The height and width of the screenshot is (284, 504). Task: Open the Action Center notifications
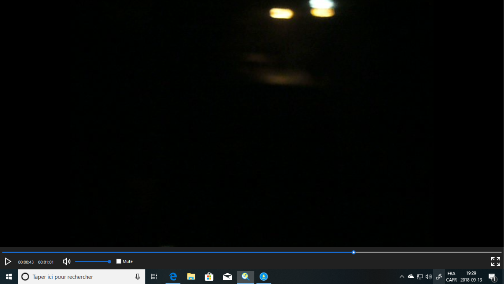click(492, 277)
